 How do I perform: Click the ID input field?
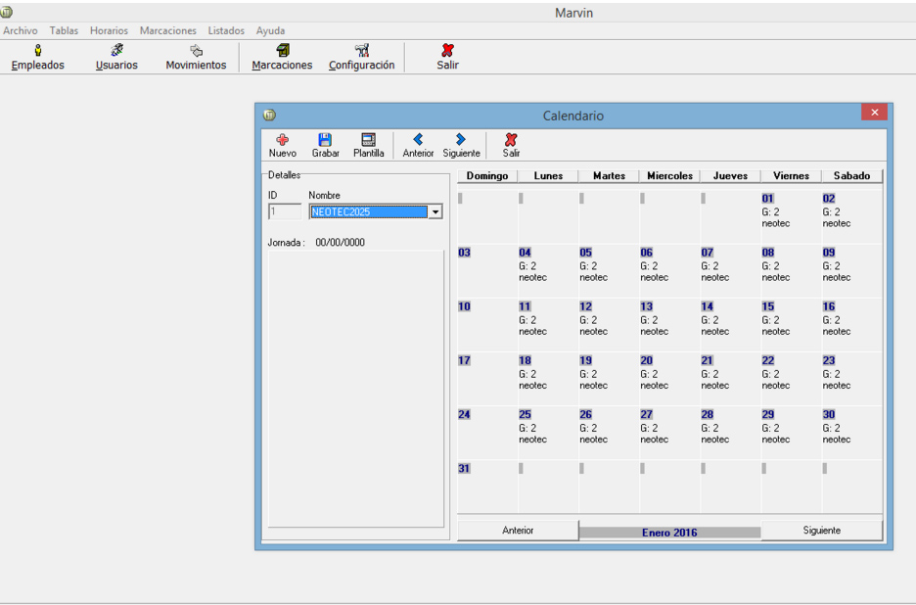point(285,211)
